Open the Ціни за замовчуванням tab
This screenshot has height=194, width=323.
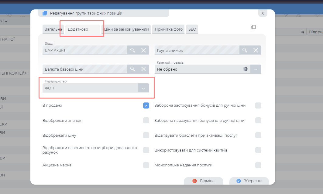coord(126,29)
